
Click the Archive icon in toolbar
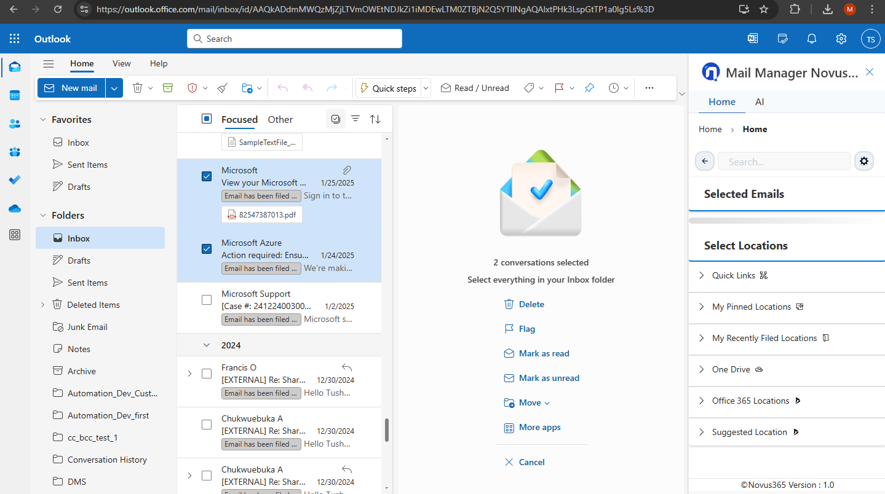click(x=168, y=88)
